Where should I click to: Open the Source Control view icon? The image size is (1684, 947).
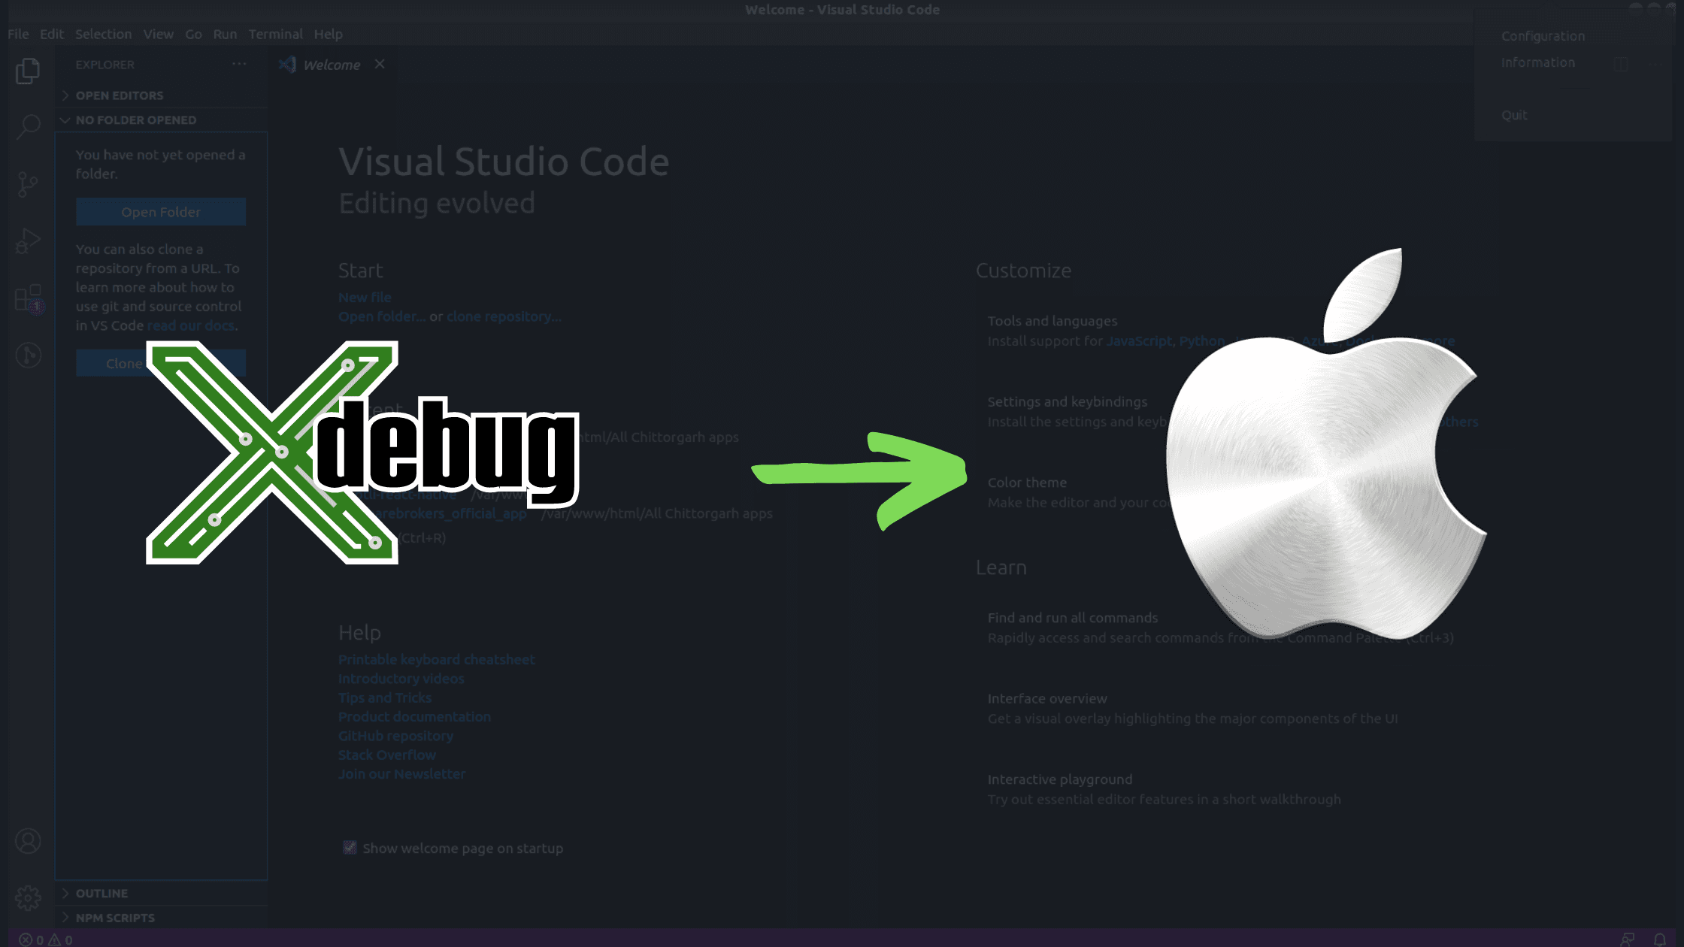click(28, 184)
